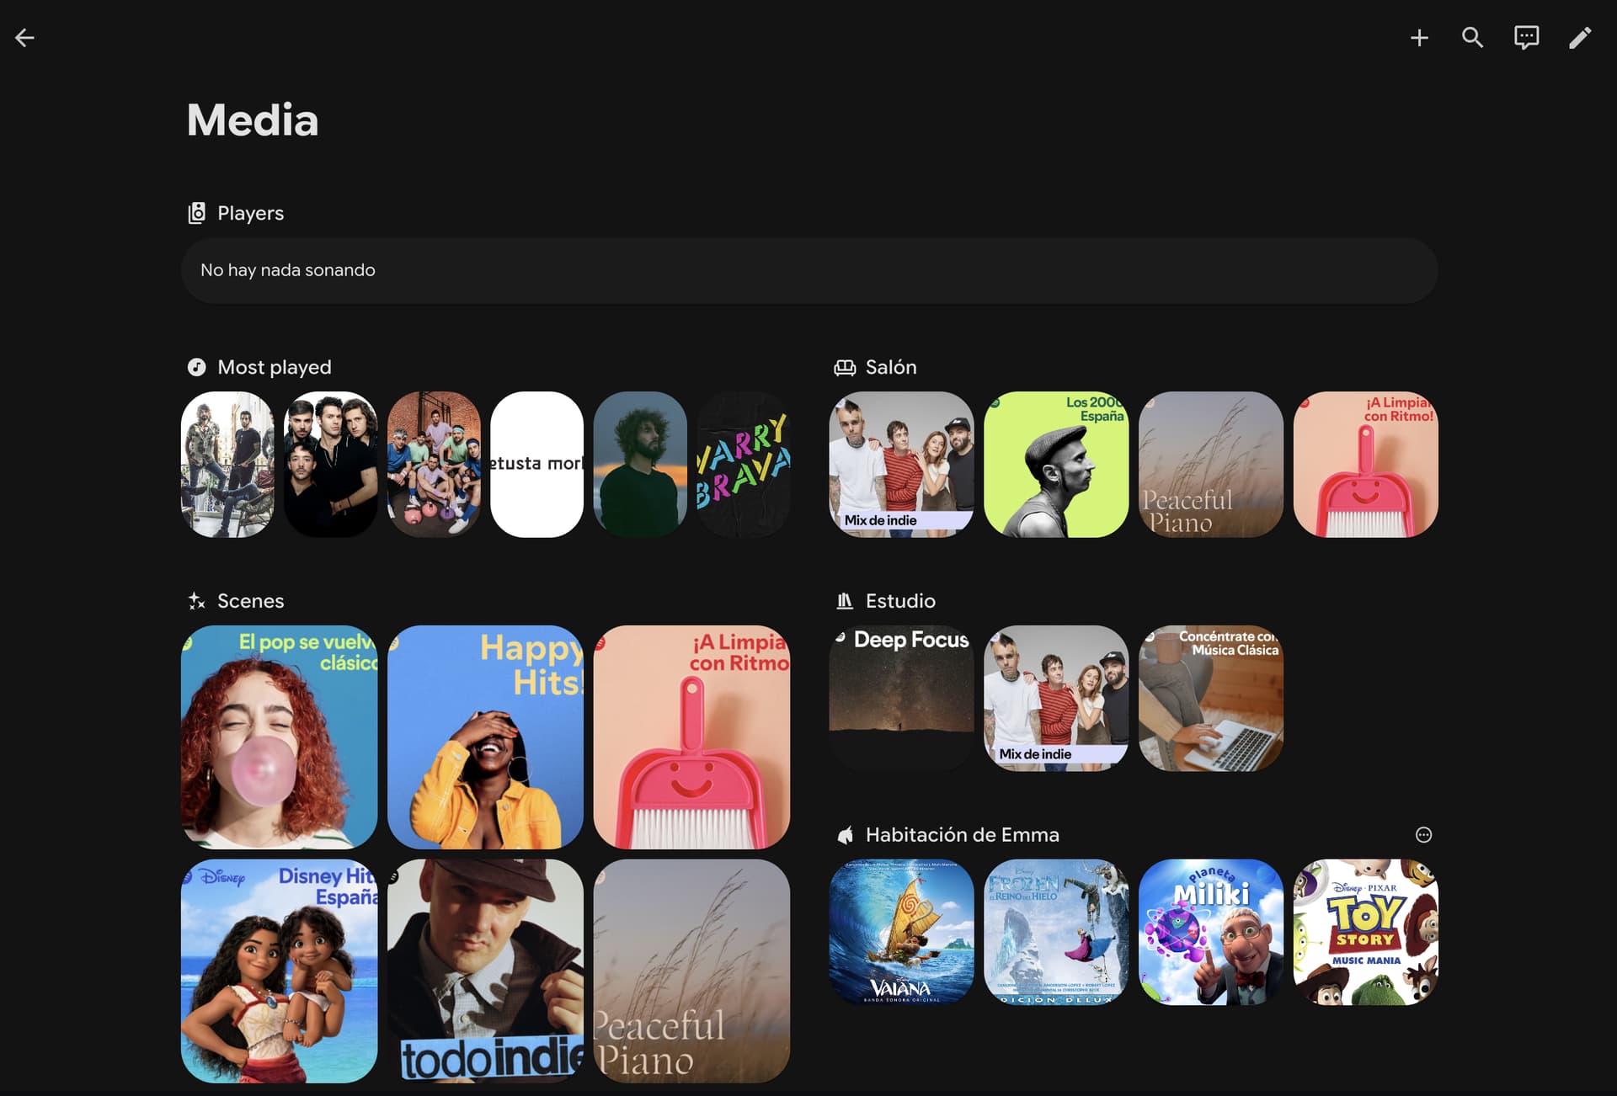Play the Disney Hits España scene
The width and height of the screenshot is (1617, 1096).
point(279,971)
